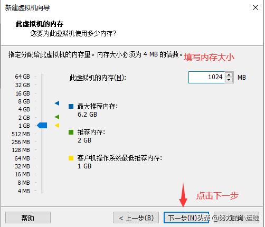Decrease memory with the down spinner arrow
Screen dimensions: 265x227
pos(229,80)
